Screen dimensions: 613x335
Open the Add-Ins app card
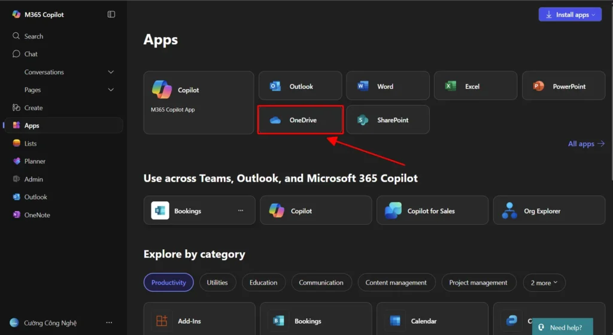click(x=199, y=319)
